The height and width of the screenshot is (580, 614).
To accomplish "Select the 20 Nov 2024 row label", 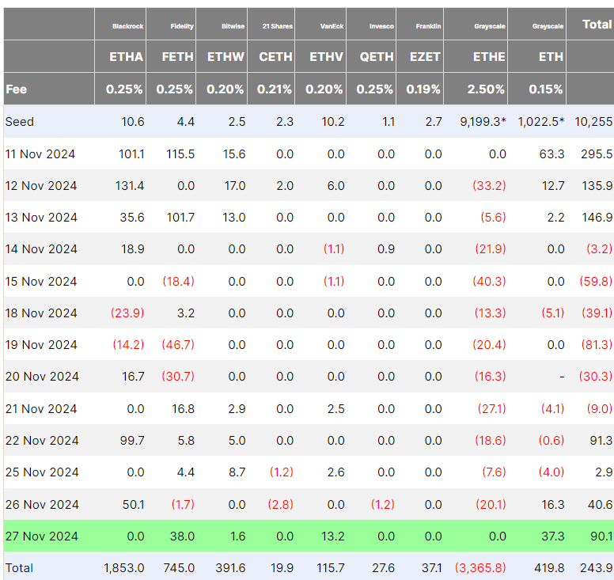I will (42, 377).
